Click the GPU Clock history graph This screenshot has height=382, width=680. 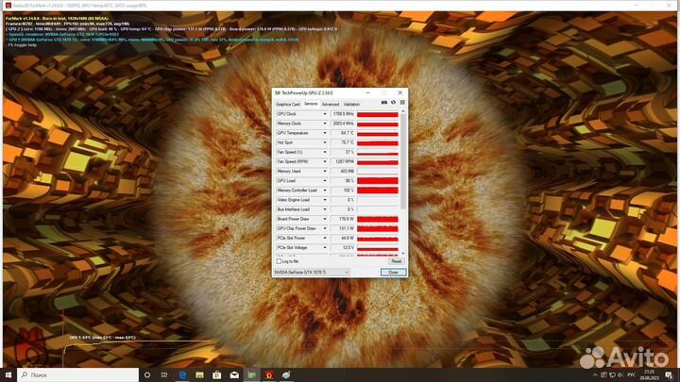click(377, 114)
